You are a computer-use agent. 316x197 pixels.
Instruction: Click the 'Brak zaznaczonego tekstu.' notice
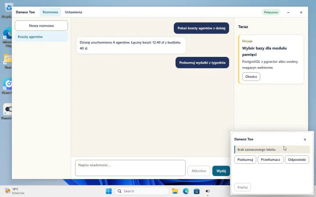click(x=272, y=150)
